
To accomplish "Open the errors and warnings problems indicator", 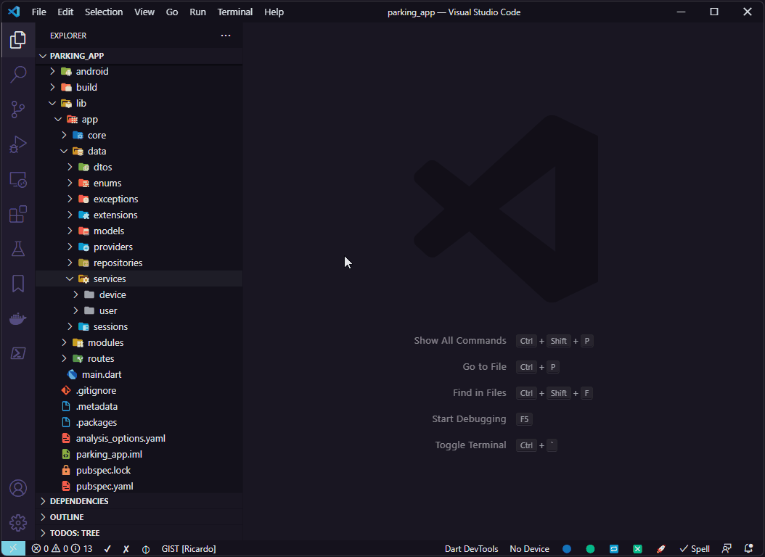I will click(62, 549).
